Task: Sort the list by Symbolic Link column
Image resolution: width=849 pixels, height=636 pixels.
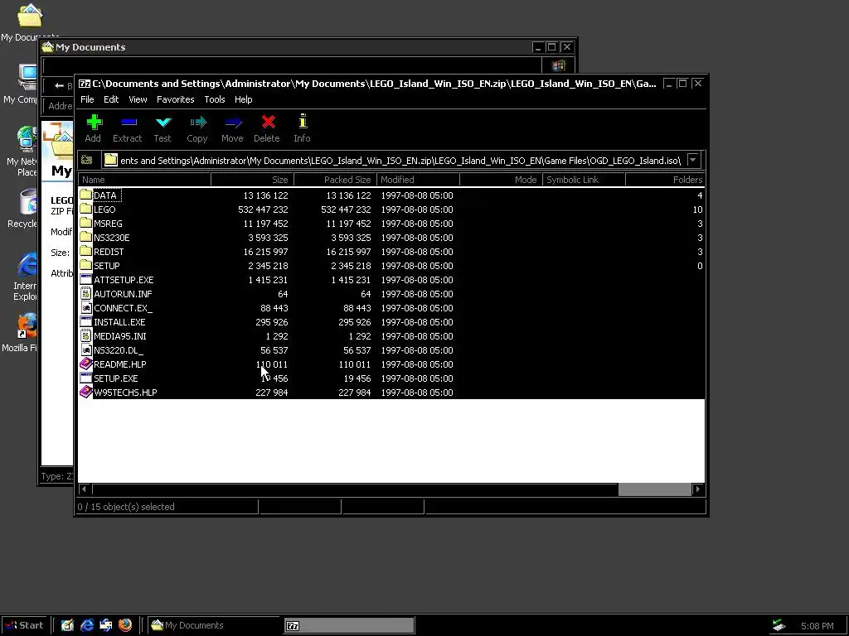Action: click(x=583, y=180)
